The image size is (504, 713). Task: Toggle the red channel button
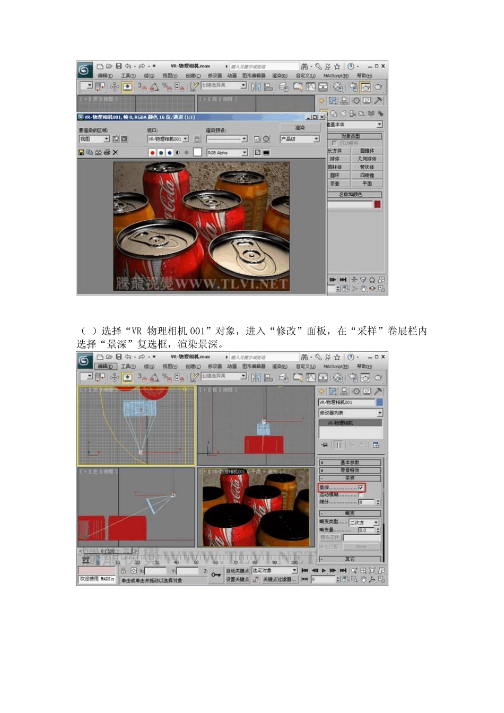[152, 153]
